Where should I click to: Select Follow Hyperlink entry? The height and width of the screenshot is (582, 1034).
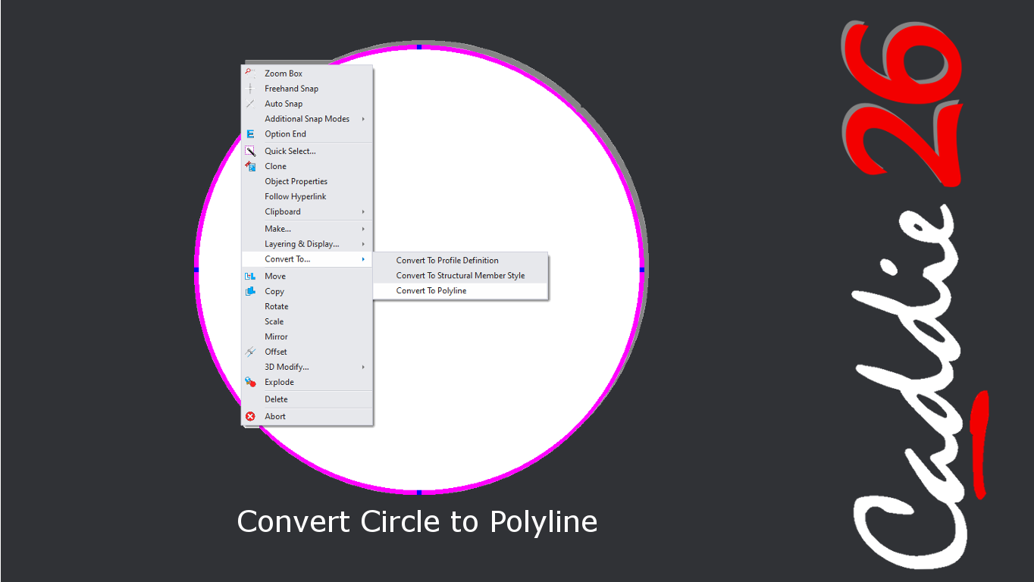(307, 196)
